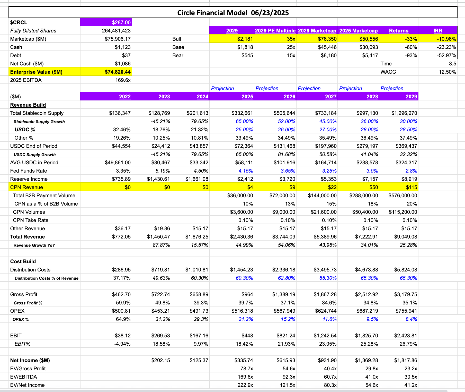Select the IRR header cell
Image resolution: width=465 pixels, height=392 pixels.
(438, 30)
